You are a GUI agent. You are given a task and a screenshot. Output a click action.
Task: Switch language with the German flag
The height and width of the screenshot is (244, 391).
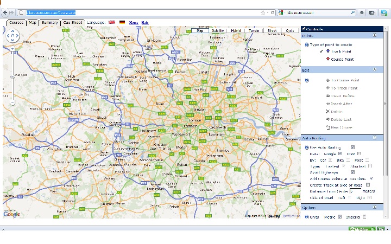122,23
